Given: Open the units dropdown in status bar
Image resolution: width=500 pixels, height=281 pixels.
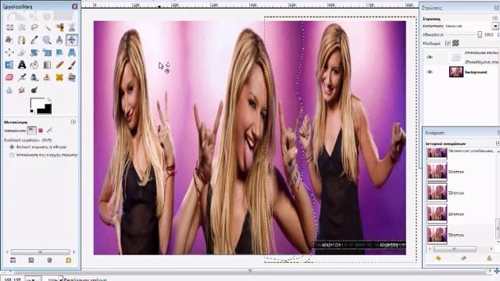Looking at the screenshot, I should 33,279.
